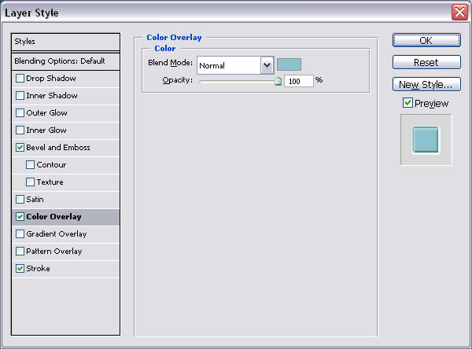Toggle the Drop Shadow checkbox
The height and width of the screenshot is (349, 472).
(20, 79)
